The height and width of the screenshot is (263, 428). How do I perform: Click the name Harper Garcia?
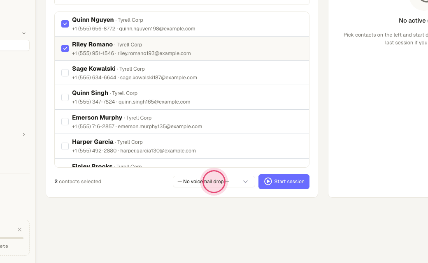(x=93, y=142)
